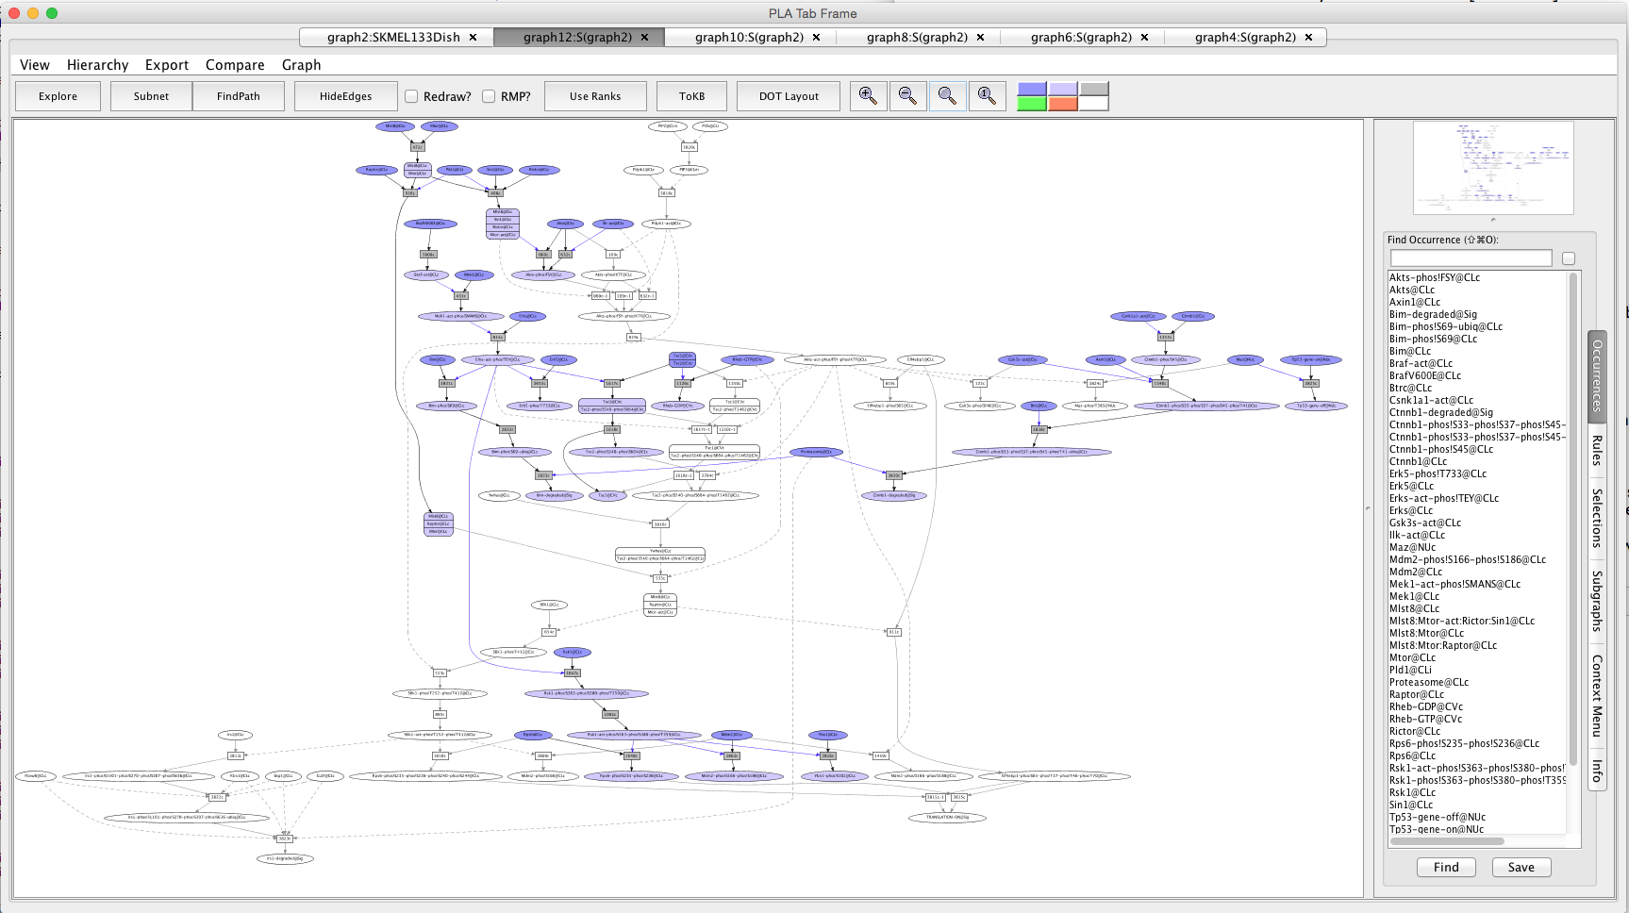Screen dimensions: 1629x913
Task: Open the Rules side tab
Action: pyautogui.click(x=1597, y=450)
